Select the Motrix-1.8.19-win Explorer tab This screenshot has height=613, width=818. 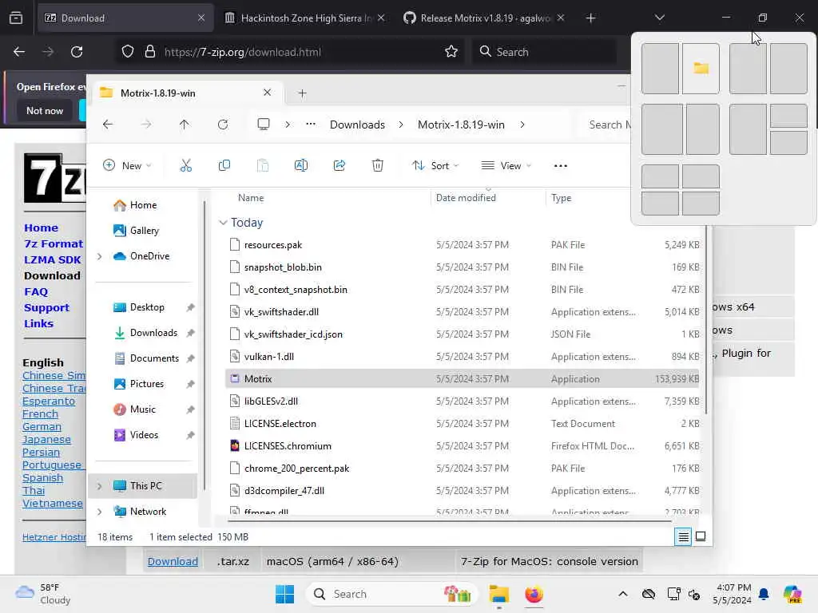tap(188, 93)
